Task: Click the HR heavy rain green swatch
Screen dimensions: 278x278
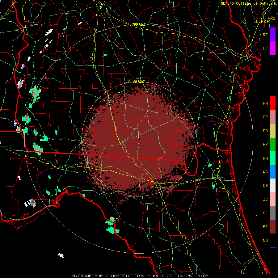Action: [x=273, y=144]
